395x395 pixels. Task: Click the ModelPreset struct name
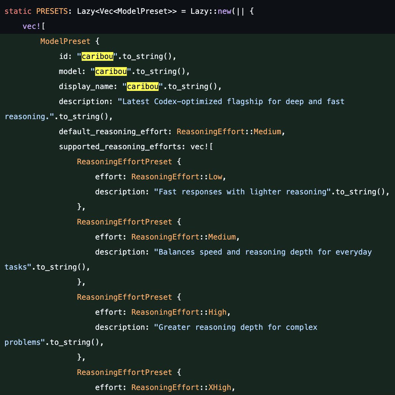(65, 41)
